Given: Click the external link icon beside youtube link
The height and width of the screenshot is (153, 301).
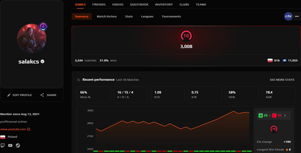Looking at the screenshot, I should 29,129.
